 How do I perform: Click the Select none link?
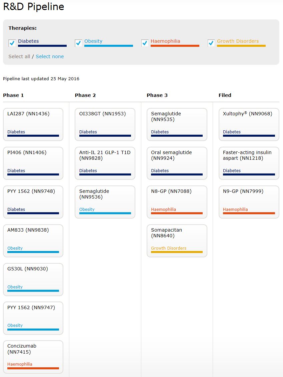pos(50,56)
